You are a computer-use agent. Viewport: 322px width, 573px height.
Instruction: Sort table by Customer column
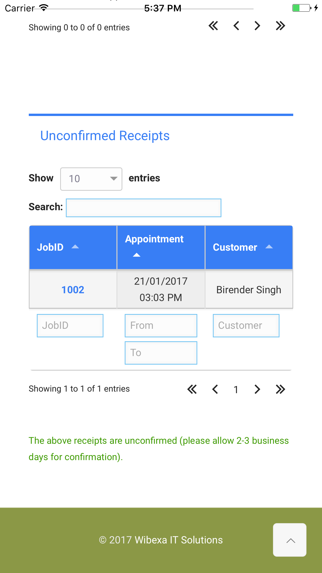[x=249, y=247]
